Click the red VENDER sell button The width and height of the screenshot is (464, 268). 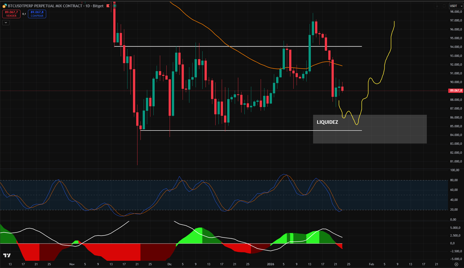coord(11,14)
